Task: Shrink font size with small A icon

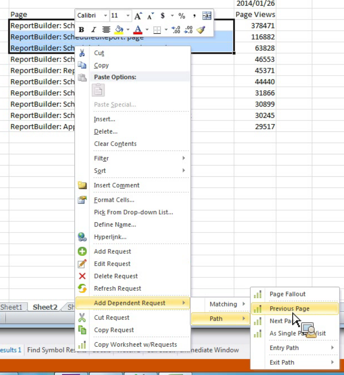Action: pyautogui.click(x=150, y=16)
